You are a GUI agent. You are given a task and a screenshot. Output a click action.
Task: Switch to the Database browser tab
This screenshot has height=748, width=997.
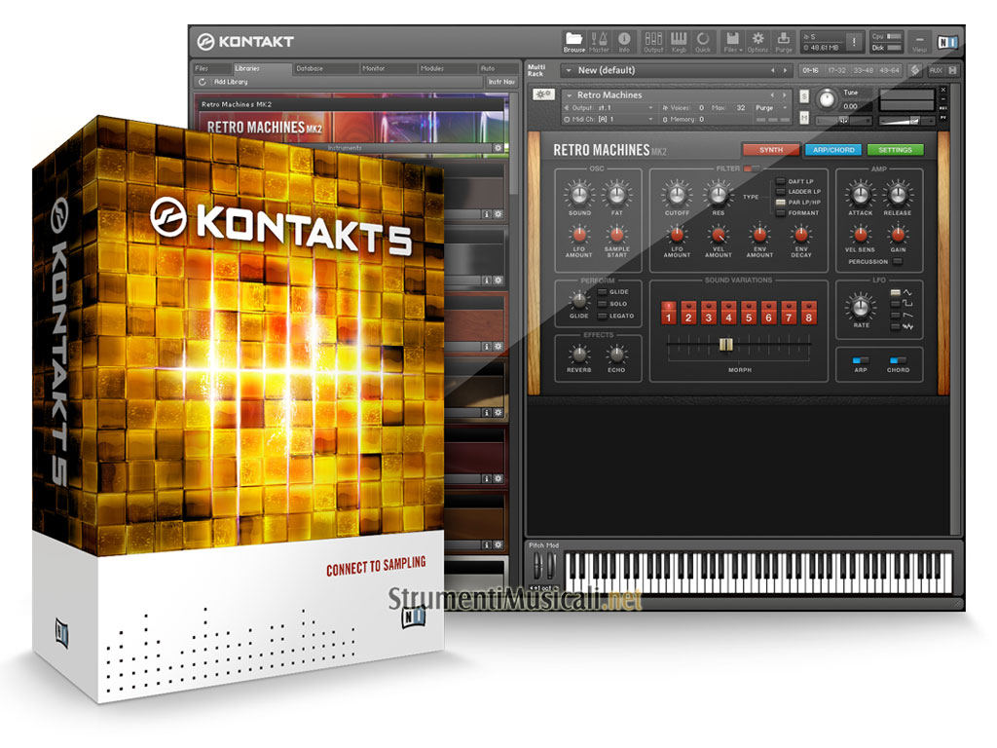(x=311, y=68)
